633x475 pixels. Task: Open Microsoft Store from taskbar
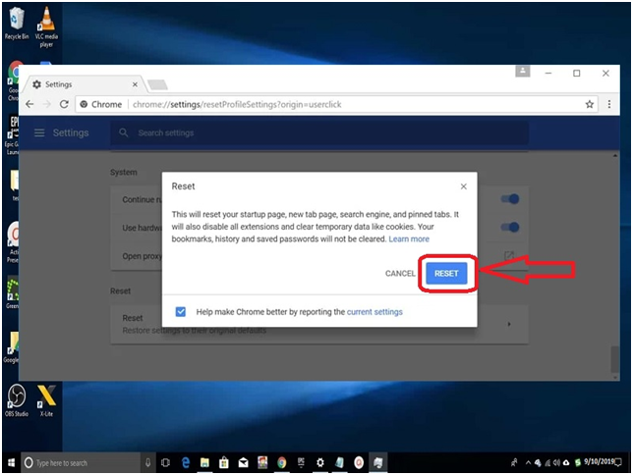click(x=224, y=462)
